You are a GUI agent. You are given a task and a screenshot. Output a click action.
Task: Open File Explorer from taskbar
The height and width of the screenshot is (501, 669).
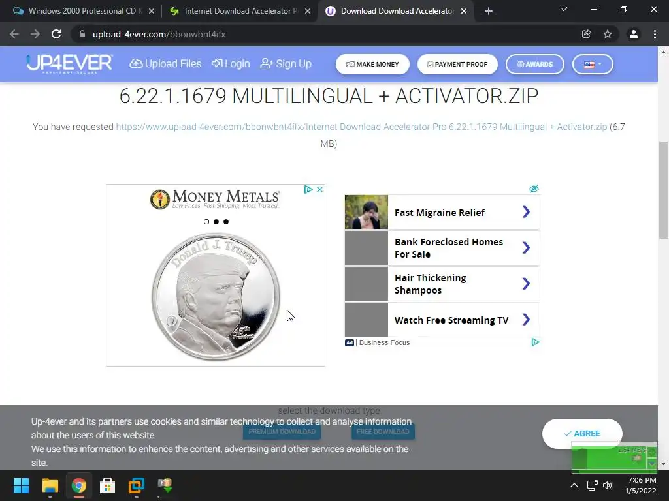(50, 485)
